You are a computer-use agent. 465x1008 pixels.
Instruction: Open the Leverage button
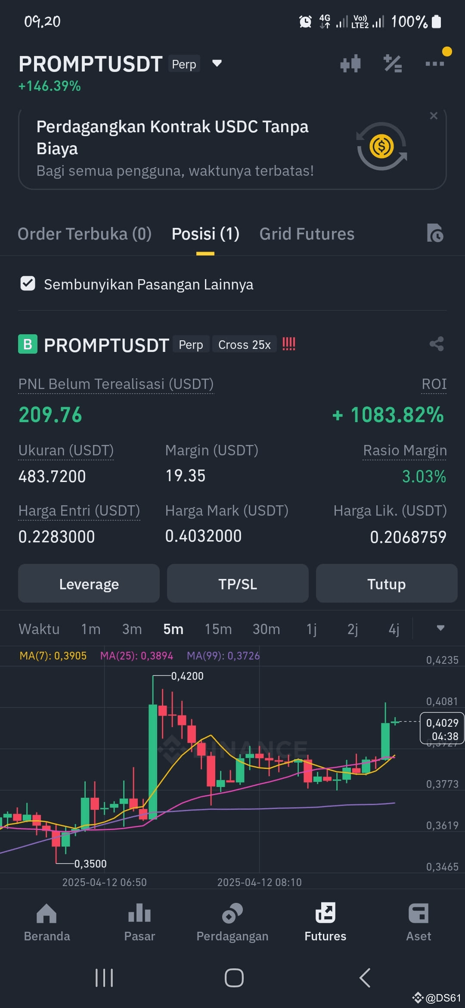coord(89,584)
